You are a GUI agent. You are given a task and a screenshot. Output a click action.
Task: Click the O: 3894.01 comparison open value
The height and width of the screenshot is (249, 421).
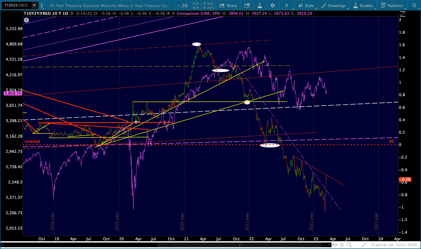[x=233, y=13]
